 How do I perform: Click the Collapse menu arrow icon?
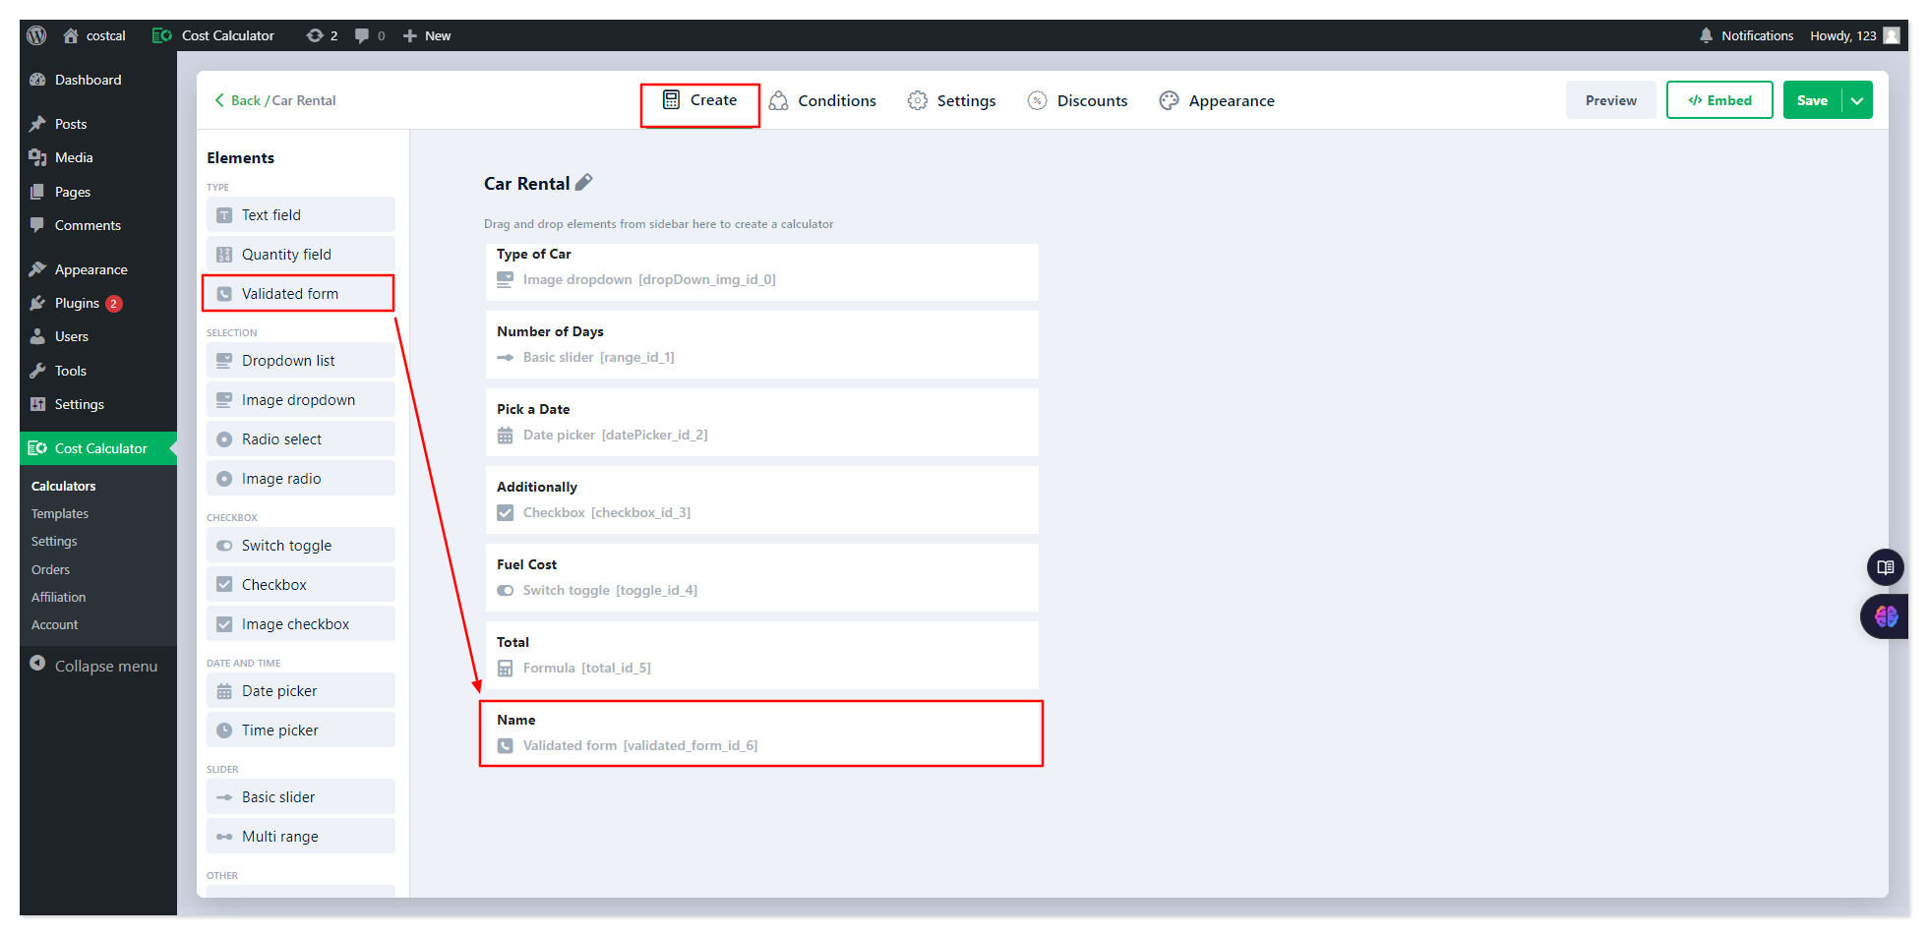tap(37, 665)
